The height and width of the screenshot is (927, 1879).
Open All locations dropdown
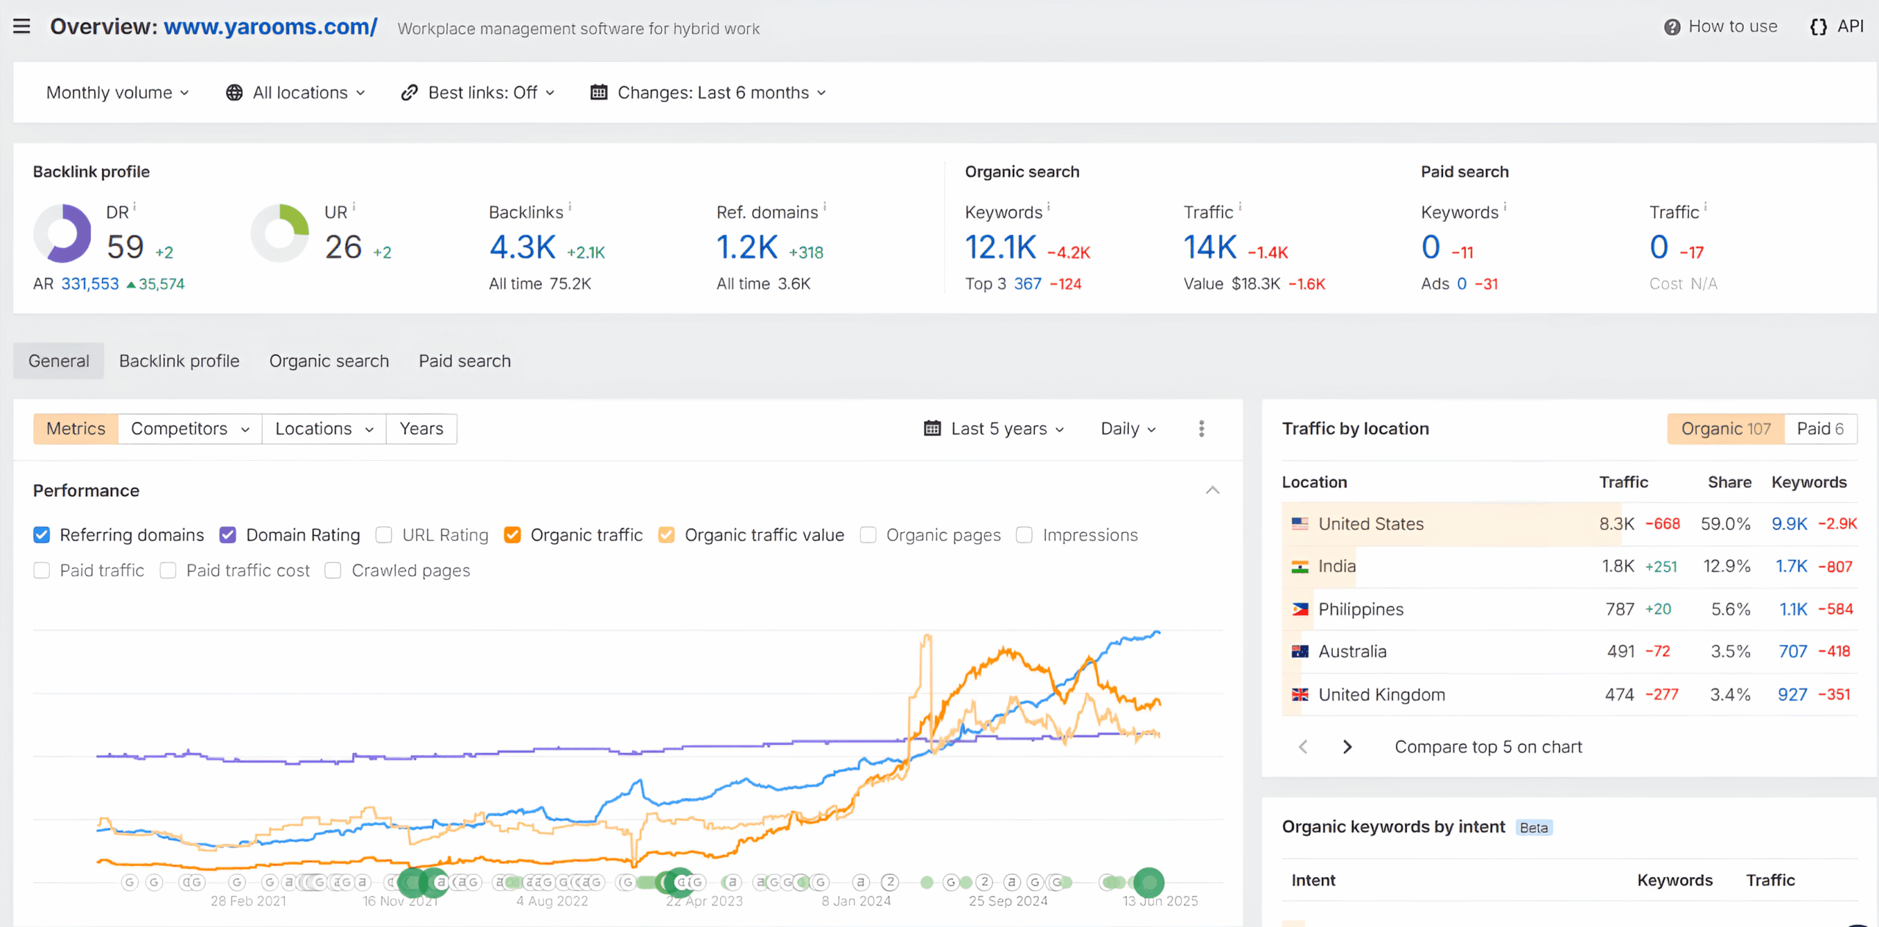click(x=296, y=92)
